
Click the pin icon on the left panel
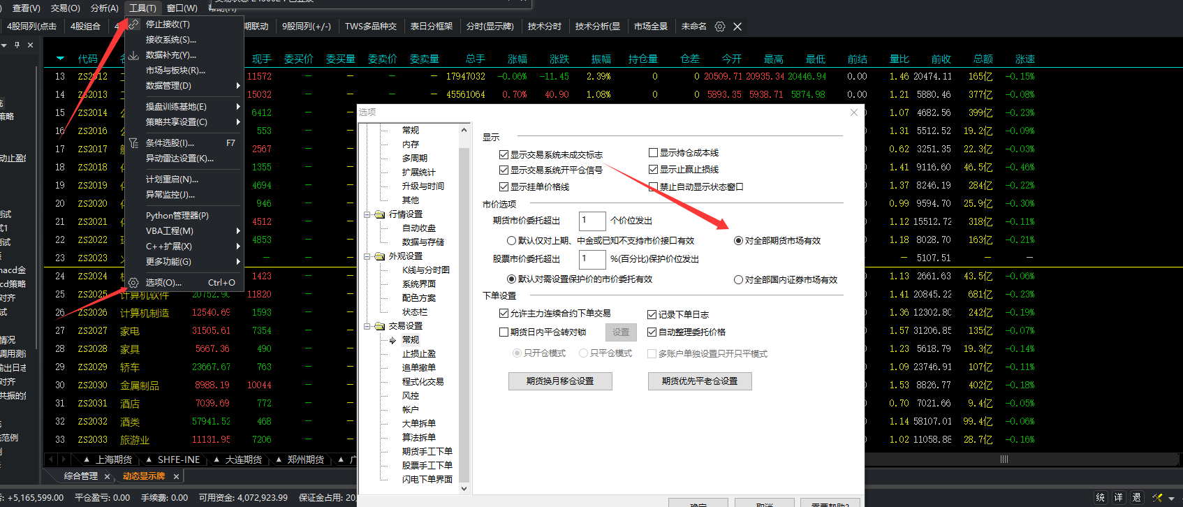pyautogui.click(x=17, y=45)
